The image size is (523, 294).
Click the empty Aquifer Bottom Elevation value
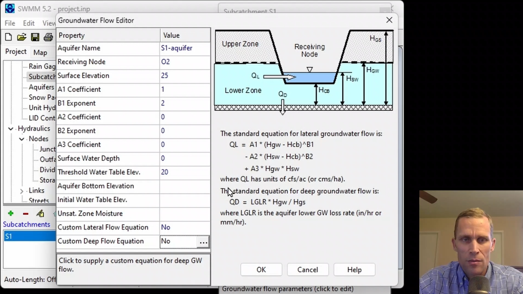(185, 186)
